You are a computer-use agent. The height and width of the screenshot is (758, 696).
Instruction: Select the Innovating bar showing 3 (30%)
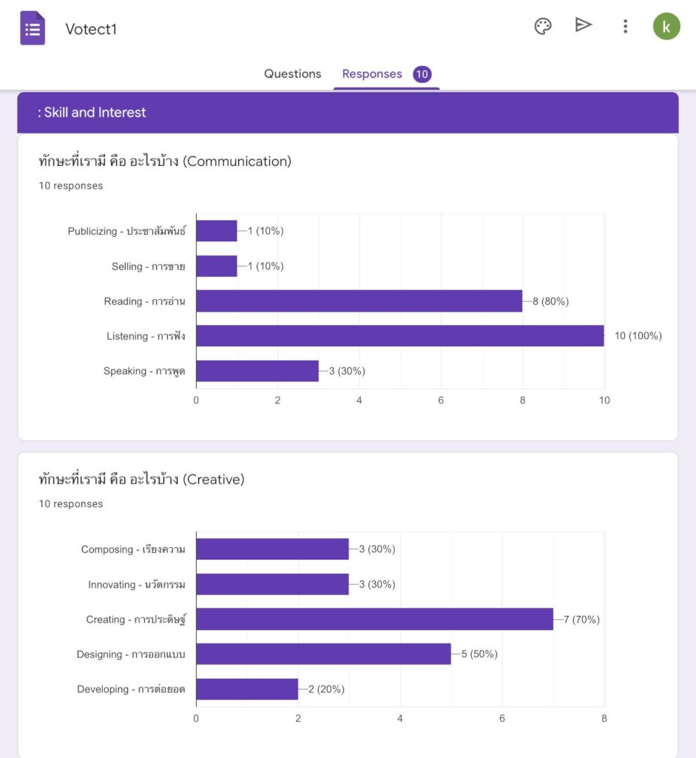coord(272,584)
